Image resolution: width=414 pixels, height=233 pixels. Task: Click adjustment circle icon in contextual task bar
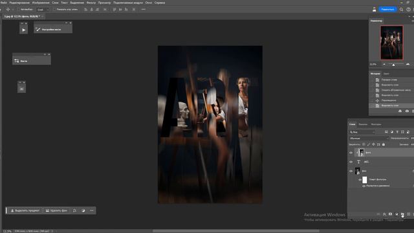pos(83,210)
